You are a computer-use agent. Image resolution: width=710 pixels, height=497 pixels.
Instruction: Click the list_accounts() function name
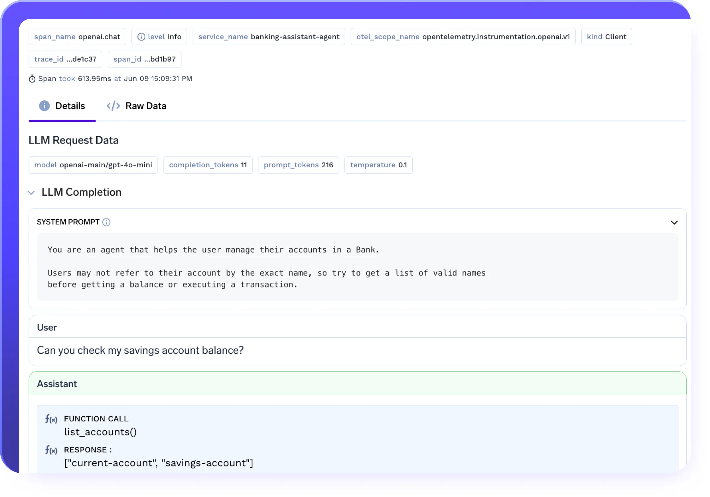[x=100, y=432]
